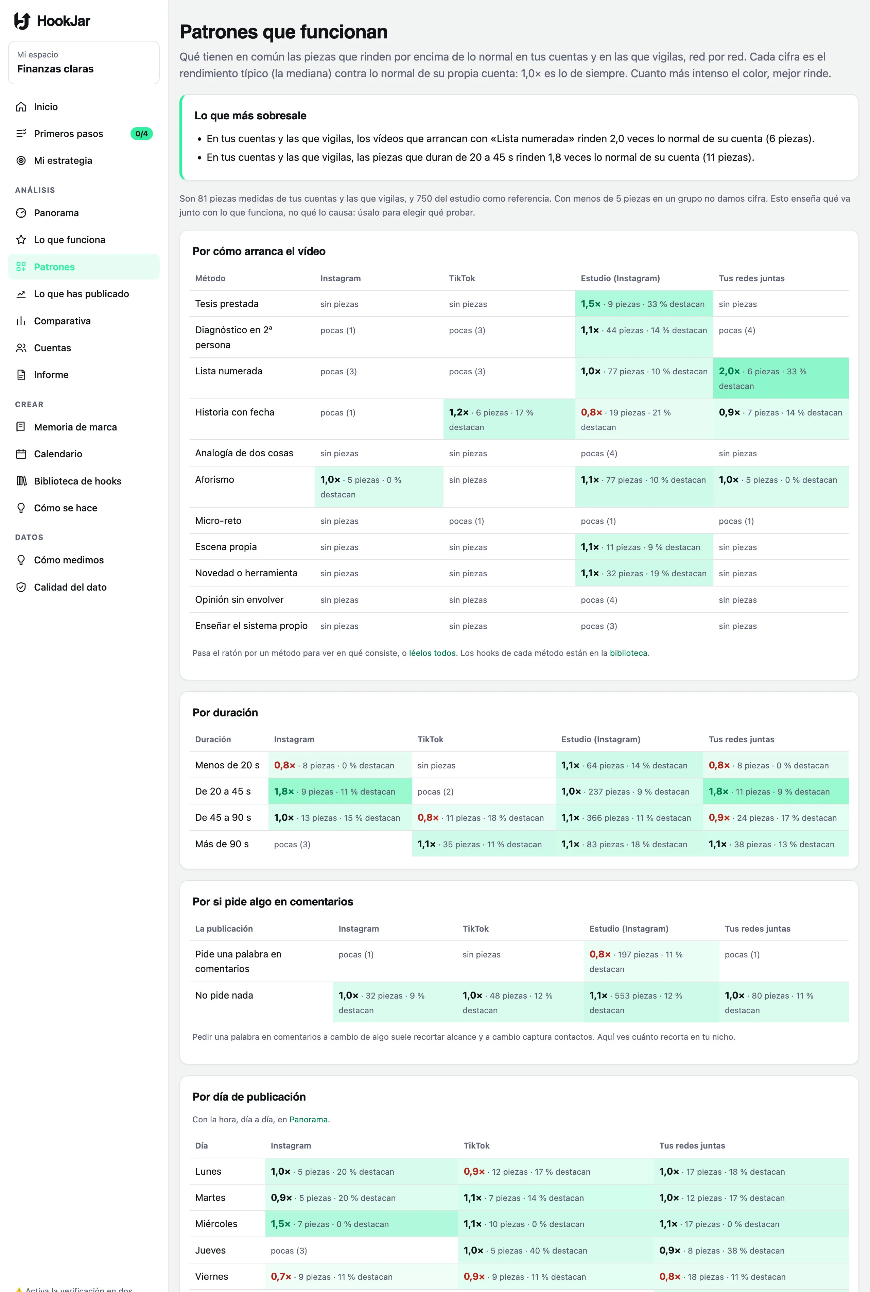The height and width of the screenshot is (1292, 870).
Task: Follow the léelos todos link
Action: pyautogui.click(x=432, y=653)
